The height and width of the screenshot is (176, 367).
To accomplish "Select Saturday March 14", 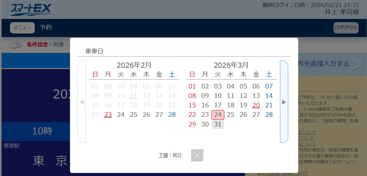I will pos(269,96).
